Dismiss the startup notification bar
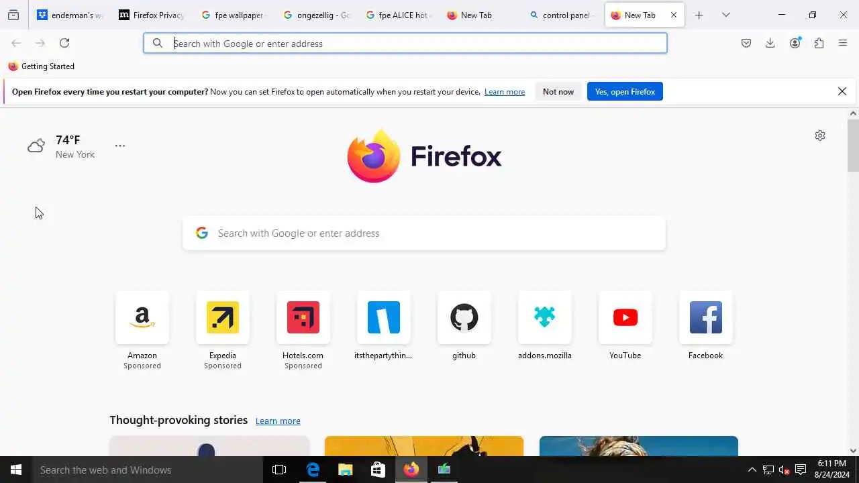 [842, 91]
